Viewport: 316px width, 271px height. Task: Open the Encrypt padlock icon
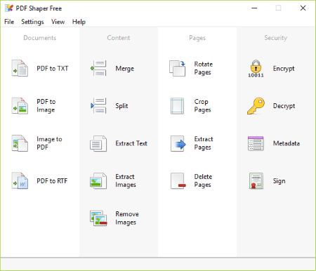[x=256, y=69]
